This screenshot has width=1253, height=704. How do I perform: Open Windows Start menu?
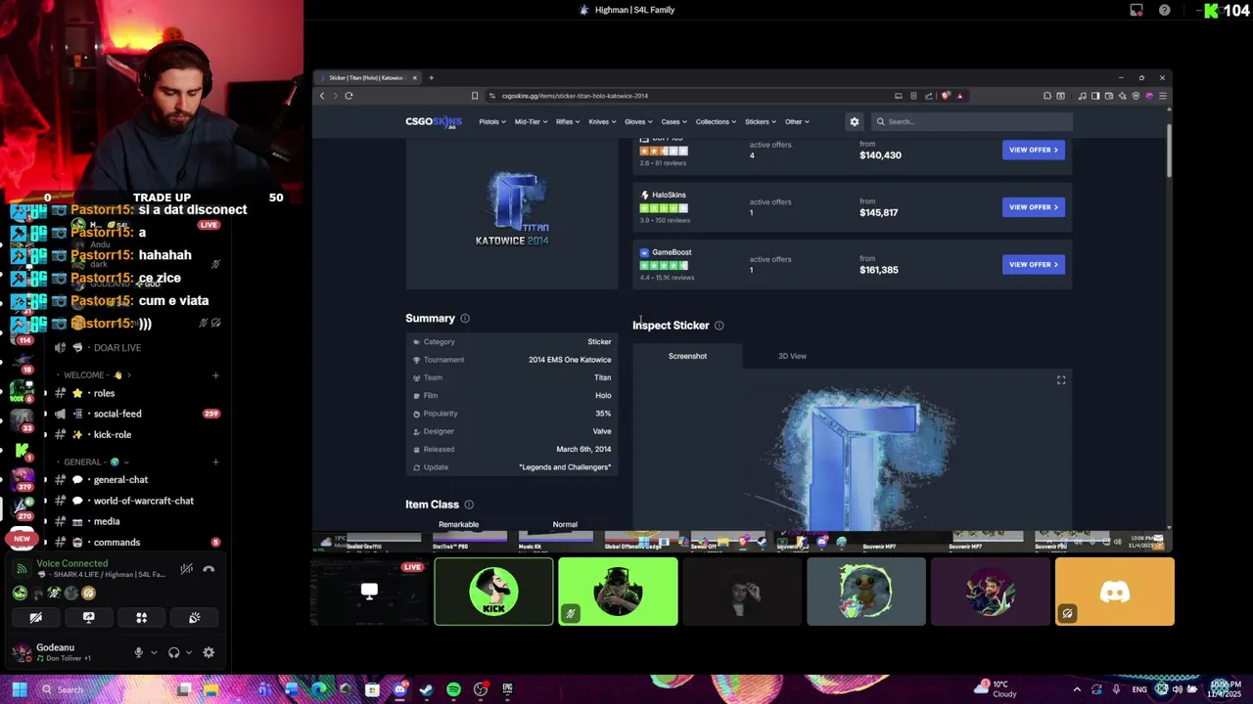click(20, 689)
